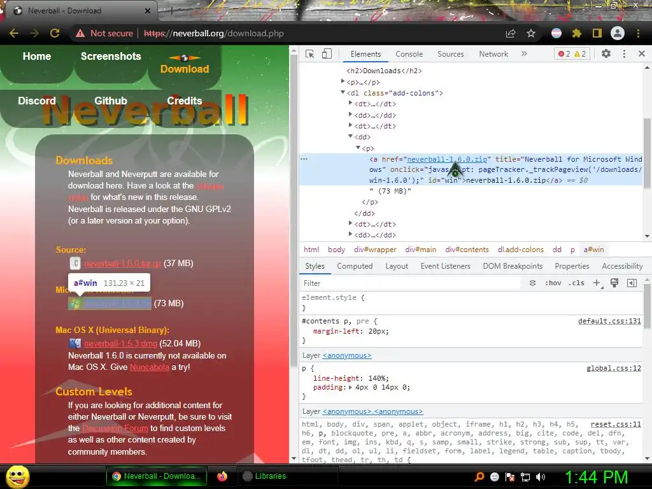Toggle rendering emulations paintbrush icon
This screenshot has height=489, width=652.
(614, 283)
